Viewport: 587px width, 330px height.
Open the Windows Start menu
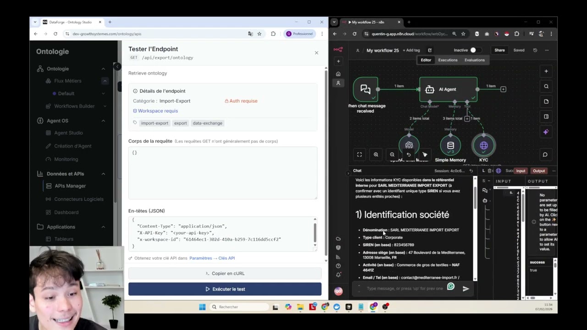pos(202,307)
